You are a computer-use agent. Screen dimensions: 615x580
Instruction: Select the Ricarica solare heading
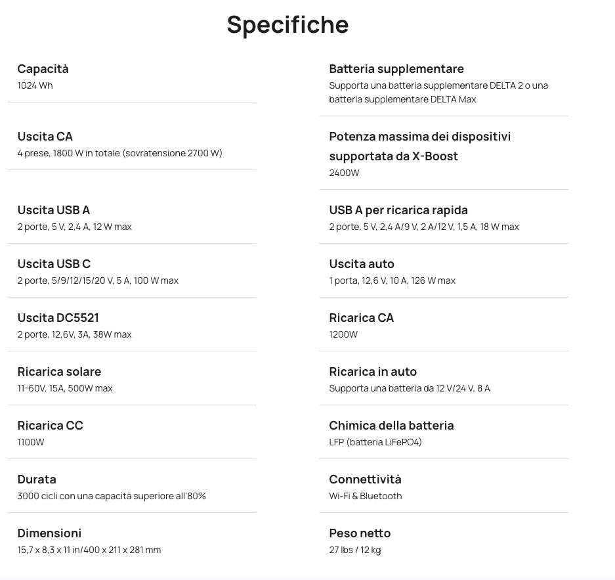tap(59, 372)
